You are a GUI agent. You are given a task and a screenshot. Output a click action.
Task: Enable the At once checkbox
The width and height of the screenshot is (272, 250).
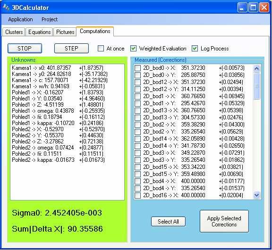[x=101, y=49]
